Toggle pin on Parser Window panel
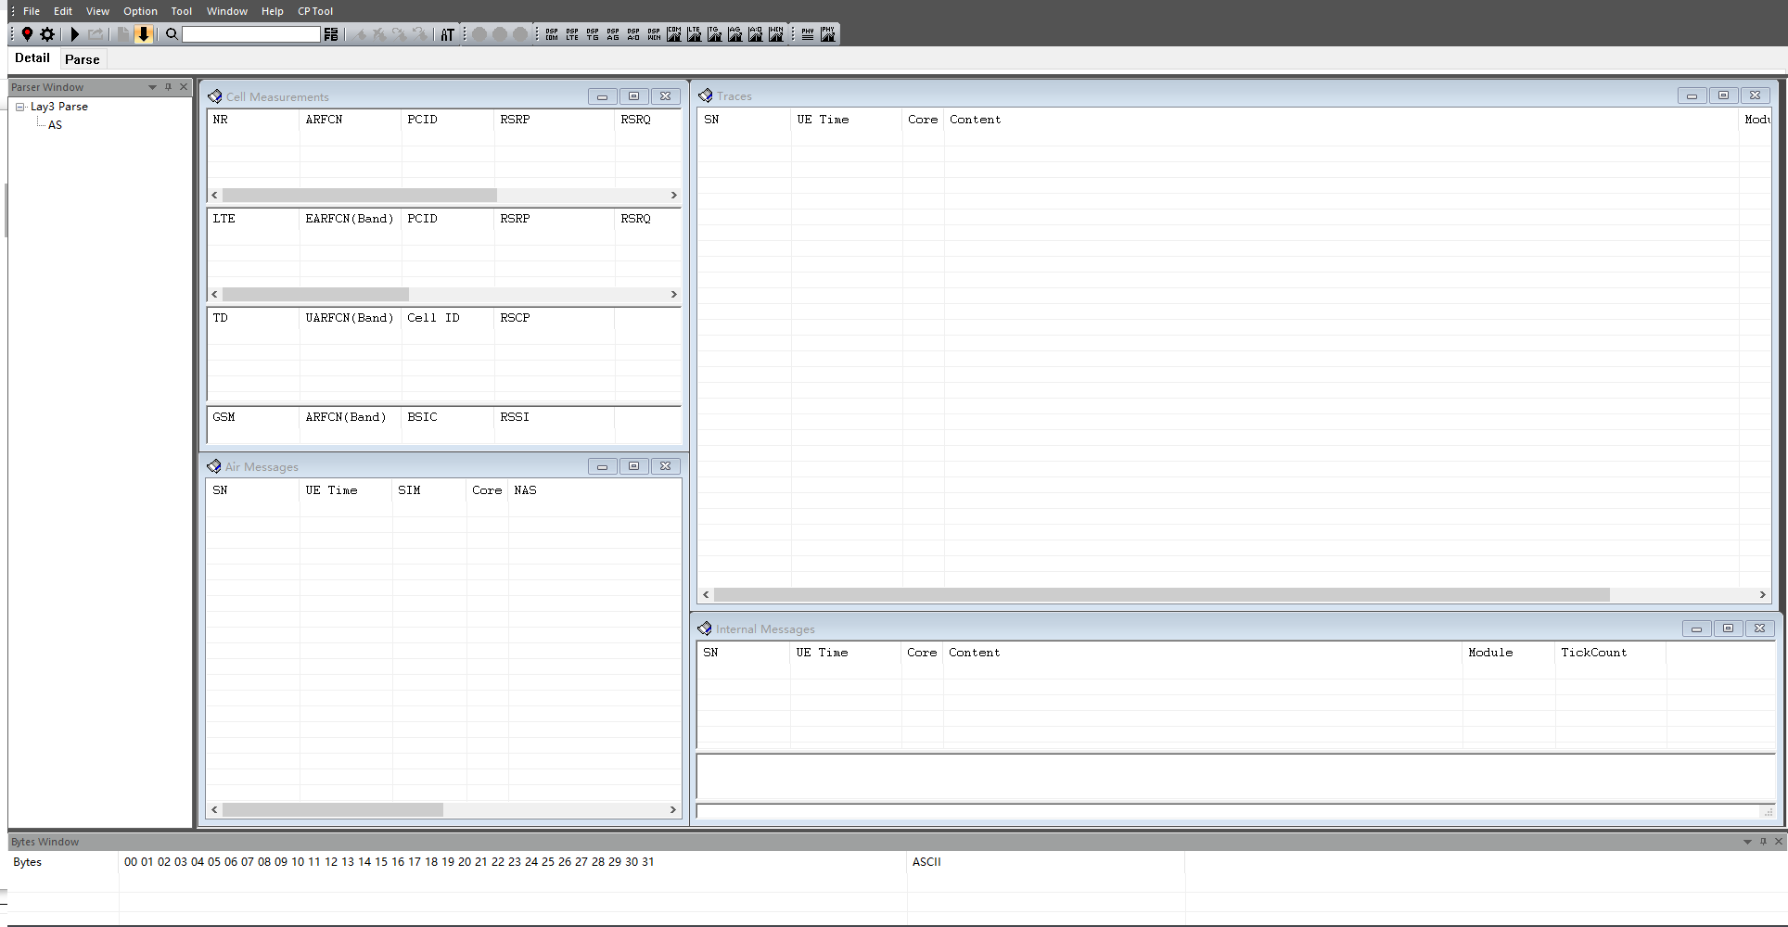This screenshot has height=927, width=1788. point(168,87)
